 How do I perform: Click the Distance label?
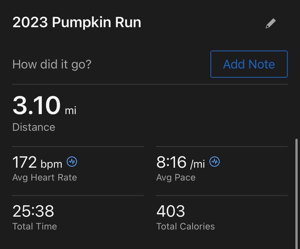pyautogui.click(x=34, y=127)
